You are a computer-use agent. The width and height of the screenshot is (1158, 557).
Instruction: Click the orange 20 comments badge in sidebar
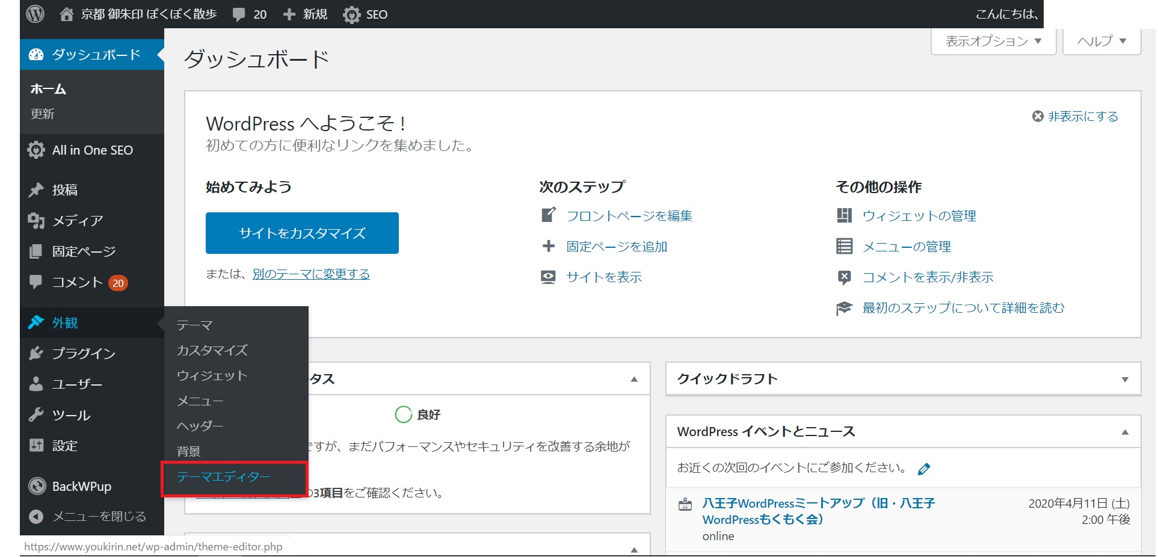(118, 283)
